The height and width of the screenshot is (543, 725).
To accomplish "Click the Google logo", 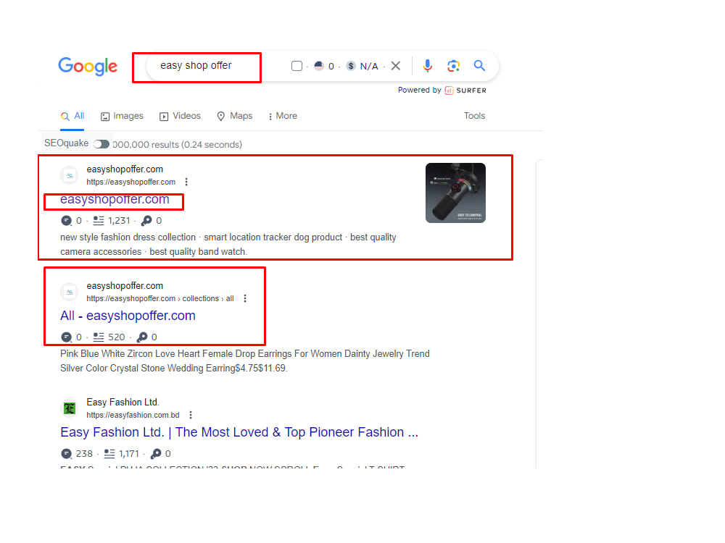I will click(88, 67).
